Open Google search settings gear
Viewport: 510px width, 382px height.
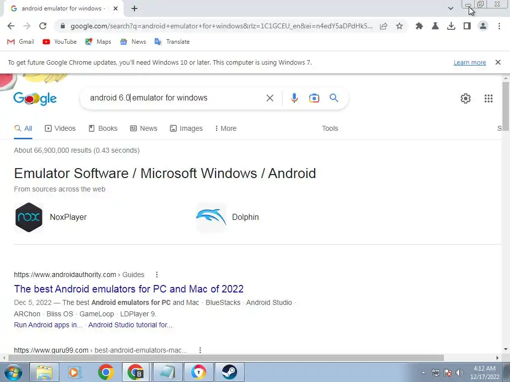click(466, 98)
